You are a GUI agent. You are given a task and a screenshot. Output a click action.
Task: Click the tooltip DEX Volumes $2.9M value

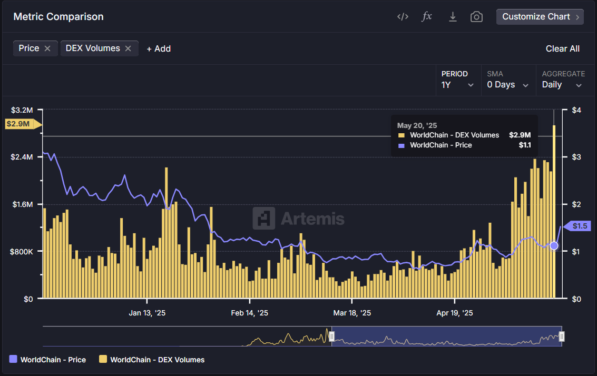click(520, 135)
